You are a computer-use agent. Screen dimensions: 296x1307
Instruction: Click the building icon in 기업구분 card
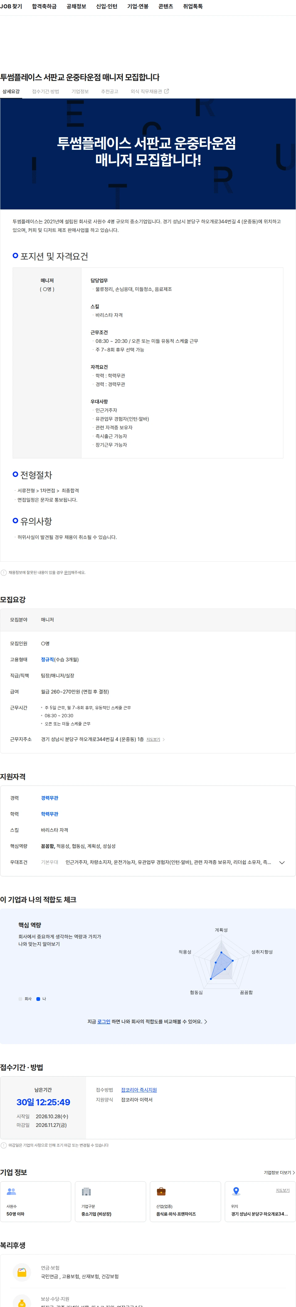point(86,1191)
